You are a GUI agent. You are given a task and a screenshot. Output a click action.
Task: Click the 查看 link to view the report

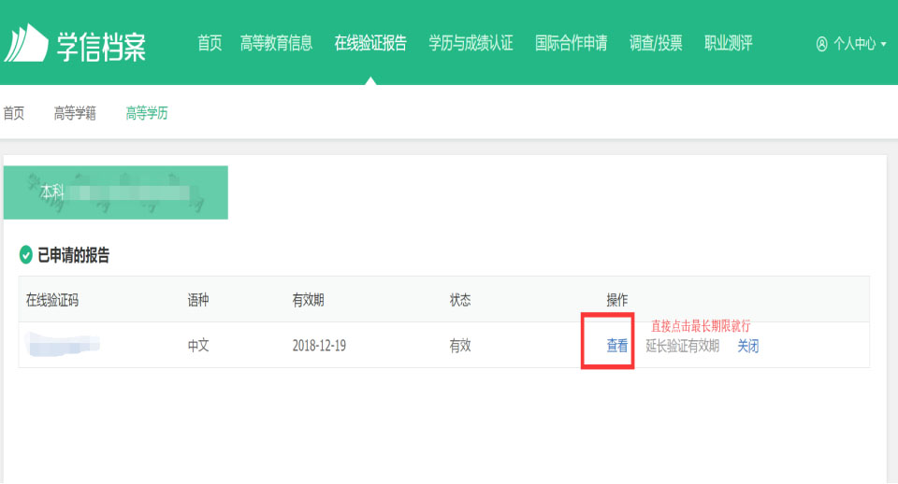(617, 346)
